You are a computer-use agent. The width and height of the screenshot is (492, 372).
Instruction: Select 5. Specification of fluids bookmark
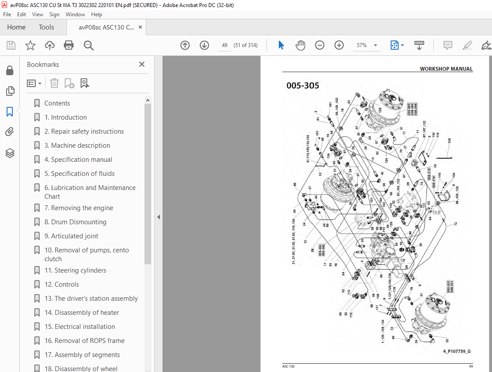click(x=79, y=174)
